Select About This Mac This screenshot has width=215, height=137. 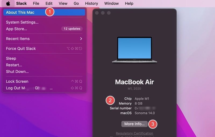[x=44, y=12]
